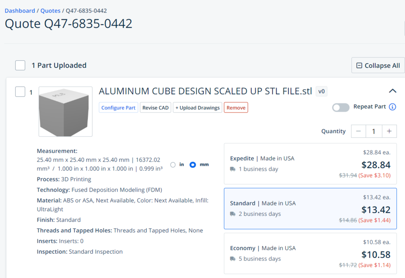Click the collapse-all square icon in Collapse All

(x=359, y=65)
